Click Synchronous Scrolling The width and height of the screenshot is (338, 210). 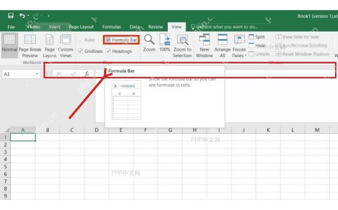pos(301,45)
